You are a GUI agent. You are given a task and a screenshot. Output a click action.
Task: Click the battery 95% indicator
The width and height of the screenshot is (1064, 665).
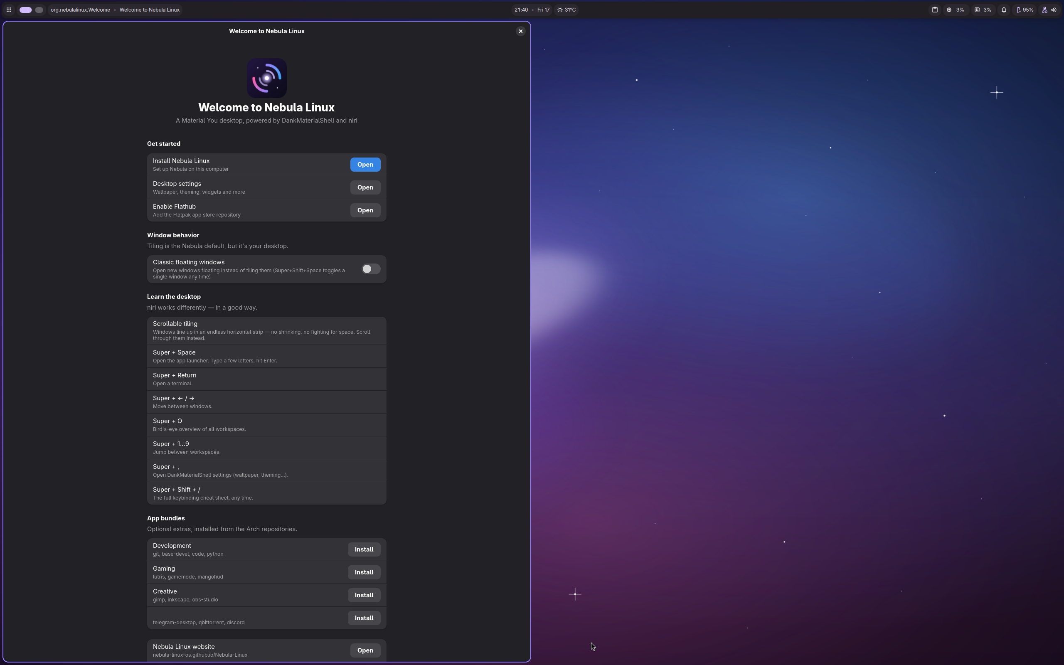tap(1025, 10)
